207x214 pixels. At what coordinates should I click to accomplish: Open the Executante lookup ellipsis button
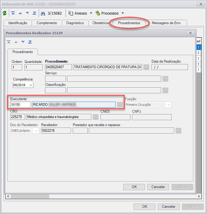[120, 105]
